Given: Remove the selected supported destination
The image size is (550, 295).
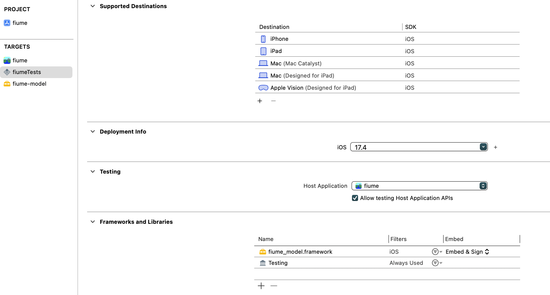Looking at the screenshot, I should point(273,101).
